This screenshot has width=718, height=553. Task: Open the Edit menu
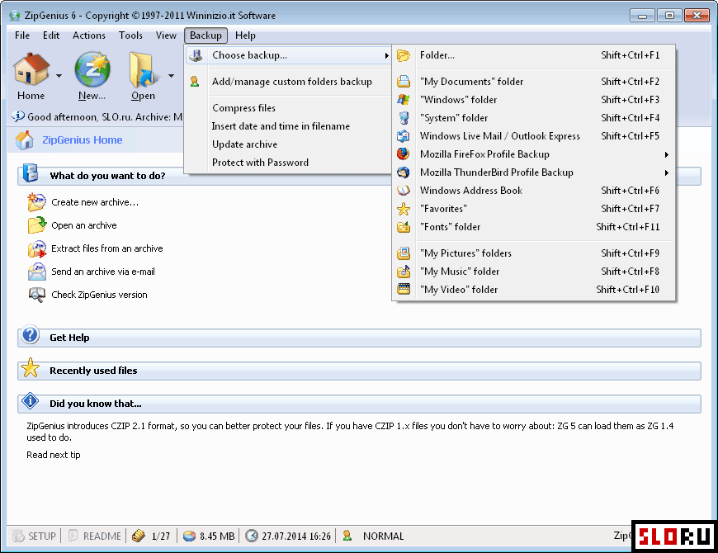click(x=51, y=35)
